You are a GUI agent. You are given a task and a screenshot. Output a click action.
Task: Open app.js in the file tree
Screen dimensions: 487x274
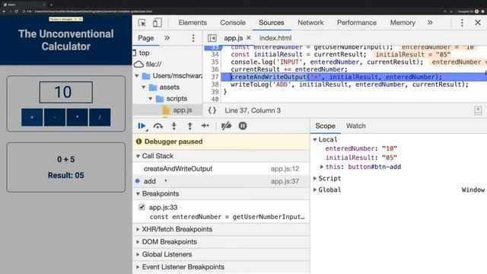click(183, 110)
